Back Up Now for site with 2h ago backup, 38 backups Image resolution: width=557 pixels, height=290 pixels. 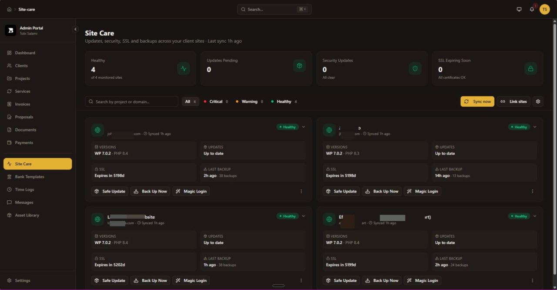[151, 191]
